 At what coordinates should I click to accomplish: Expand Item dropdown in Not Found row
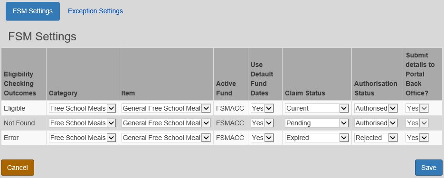(166, 123)
